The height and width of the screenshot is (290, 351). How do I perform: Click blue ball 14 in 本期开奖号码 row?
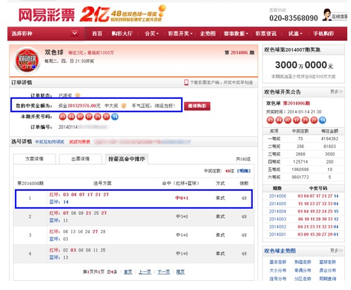point(115,117)
